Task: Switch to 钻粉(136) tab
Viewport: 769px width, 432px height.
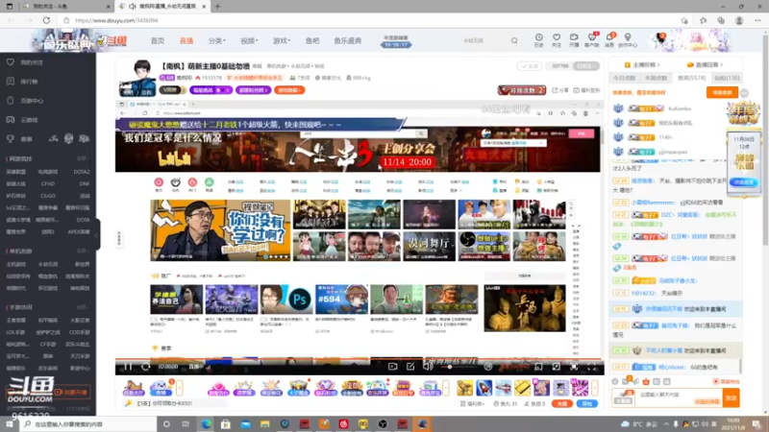Action: (x=727, y=78)
